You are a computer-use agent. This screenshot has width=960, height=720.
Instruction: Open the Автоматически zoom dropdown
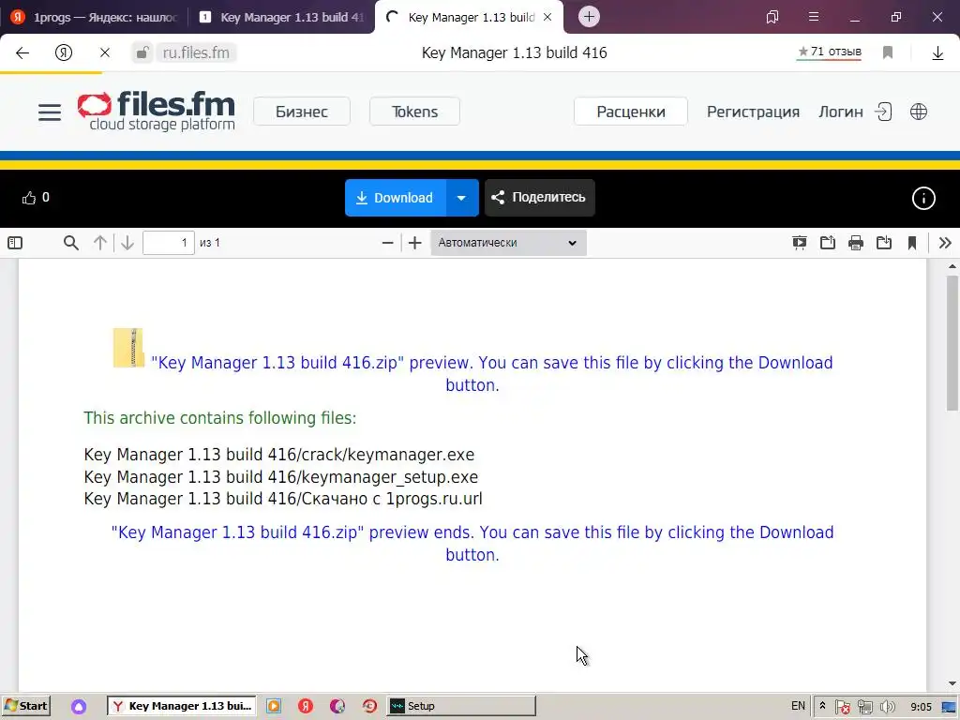[508, 243]
